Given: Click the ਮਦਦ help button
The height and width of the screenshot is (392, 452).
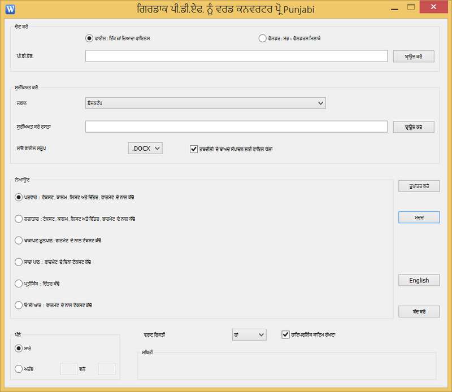Looking at the screenshot, I should 419,217.
